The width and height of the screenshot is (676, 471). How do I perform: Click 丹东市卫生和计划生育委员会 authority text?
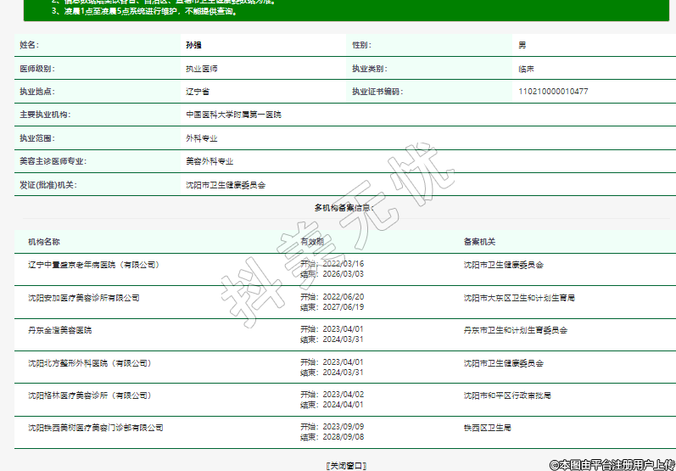coord(515,330)
